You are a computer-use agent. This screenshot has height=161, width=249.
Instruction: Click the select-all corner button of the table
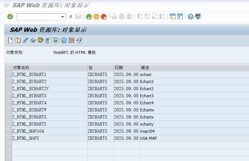(8, 68)
